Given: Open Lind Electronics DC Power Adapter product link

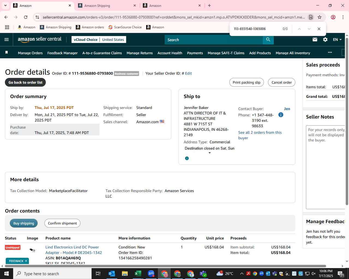Looking at the screenshot, I should point(74,250).
